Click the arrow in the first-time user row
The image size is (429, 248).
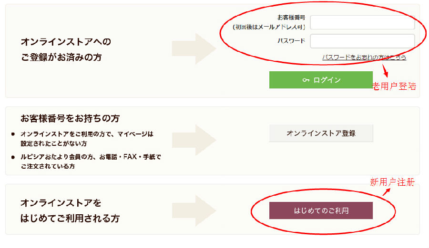point(194,210)
